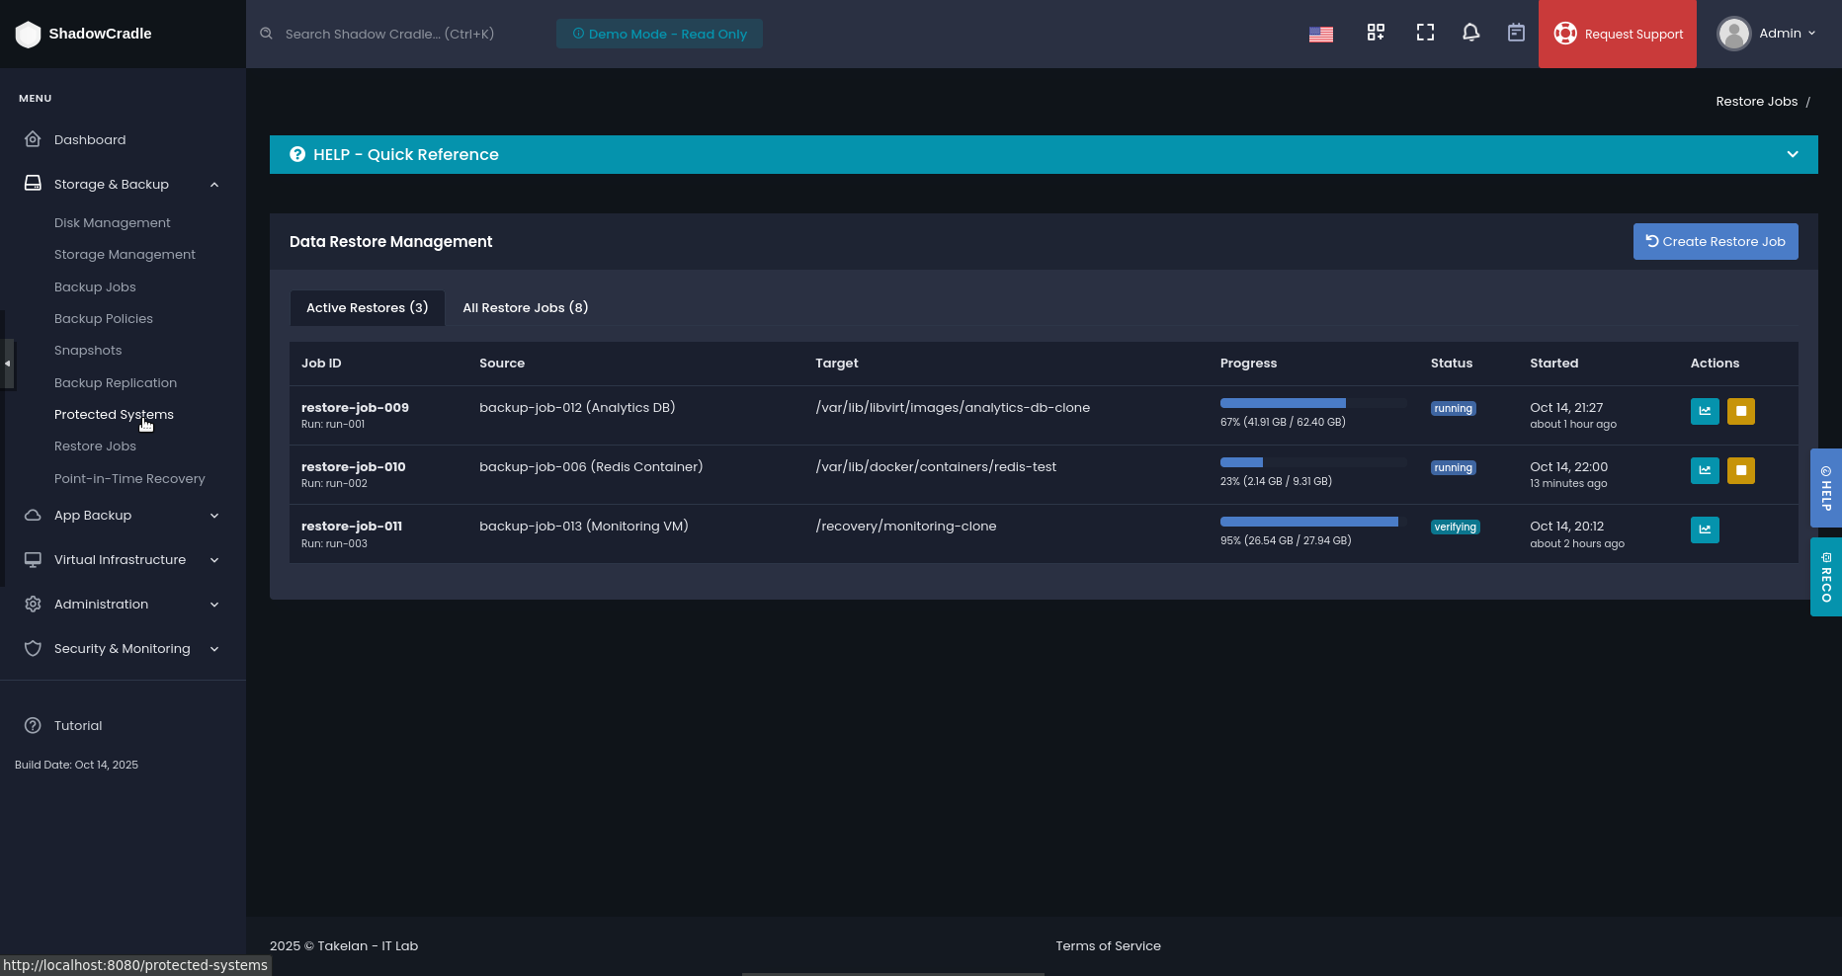This screenshot has width=1842, height=976.
Task: Click Restore Jobs breadcrumb link
Action: pos(1757,101)
